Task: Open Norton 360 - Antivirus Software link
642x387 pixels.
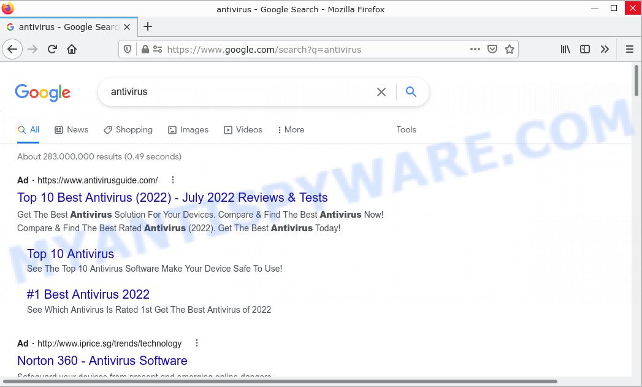Action: [102, 361]
